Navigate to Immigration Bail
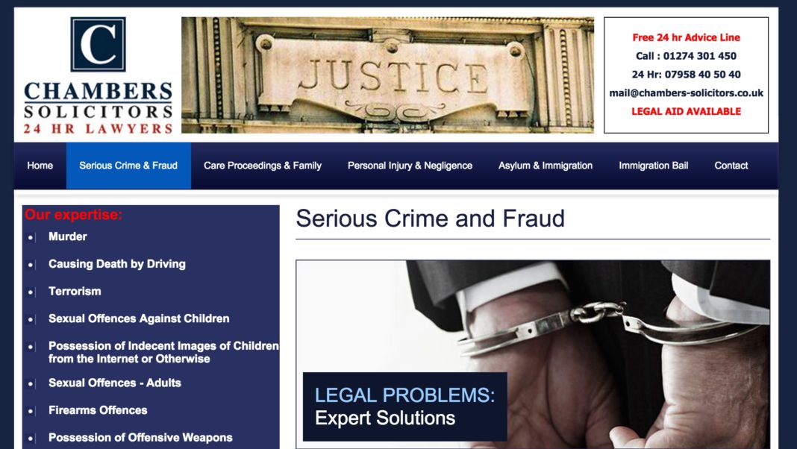 pos(654,166)
